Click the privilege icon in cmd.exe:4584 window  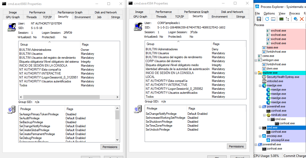(138, 109)
